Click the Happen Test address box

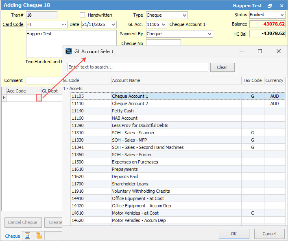[71, 44]
